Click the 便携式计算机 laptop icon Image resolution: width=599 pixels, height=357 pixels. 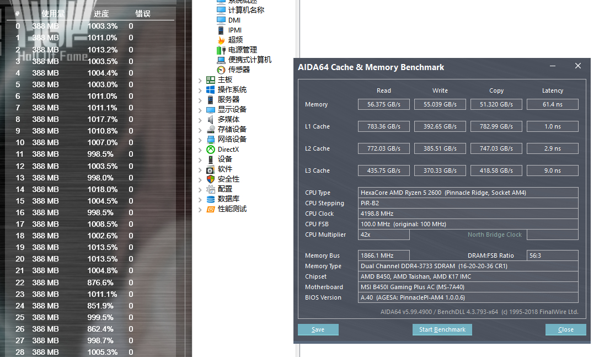(x=221, y=60)
